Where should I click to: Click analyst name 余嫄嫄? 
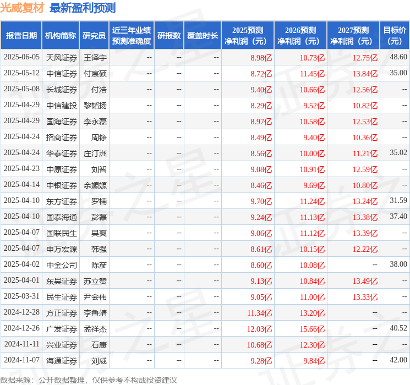(95, 185)
